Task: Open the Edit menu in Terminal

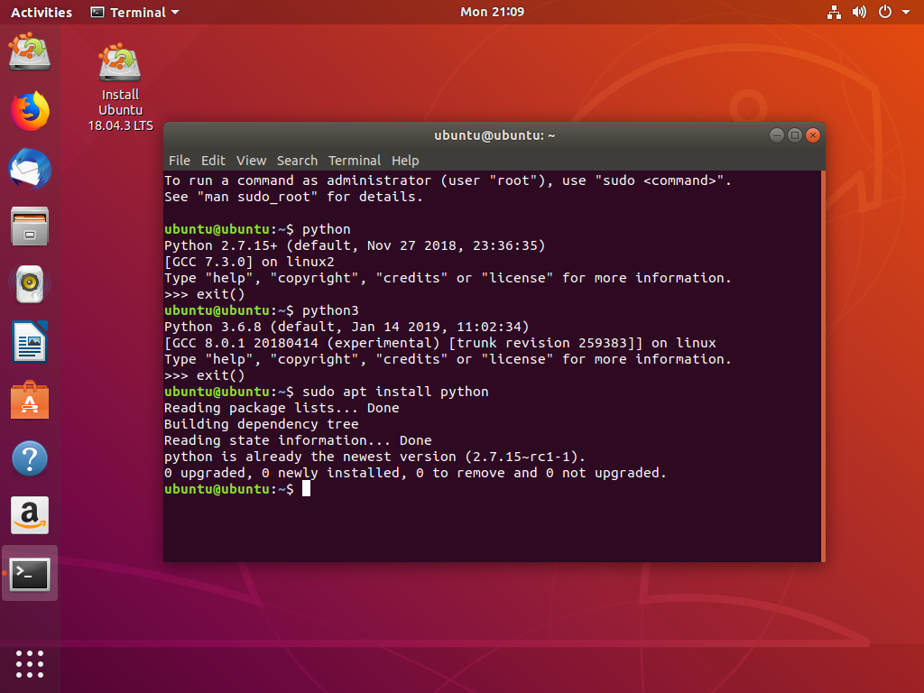Action: tap(213, 160)
